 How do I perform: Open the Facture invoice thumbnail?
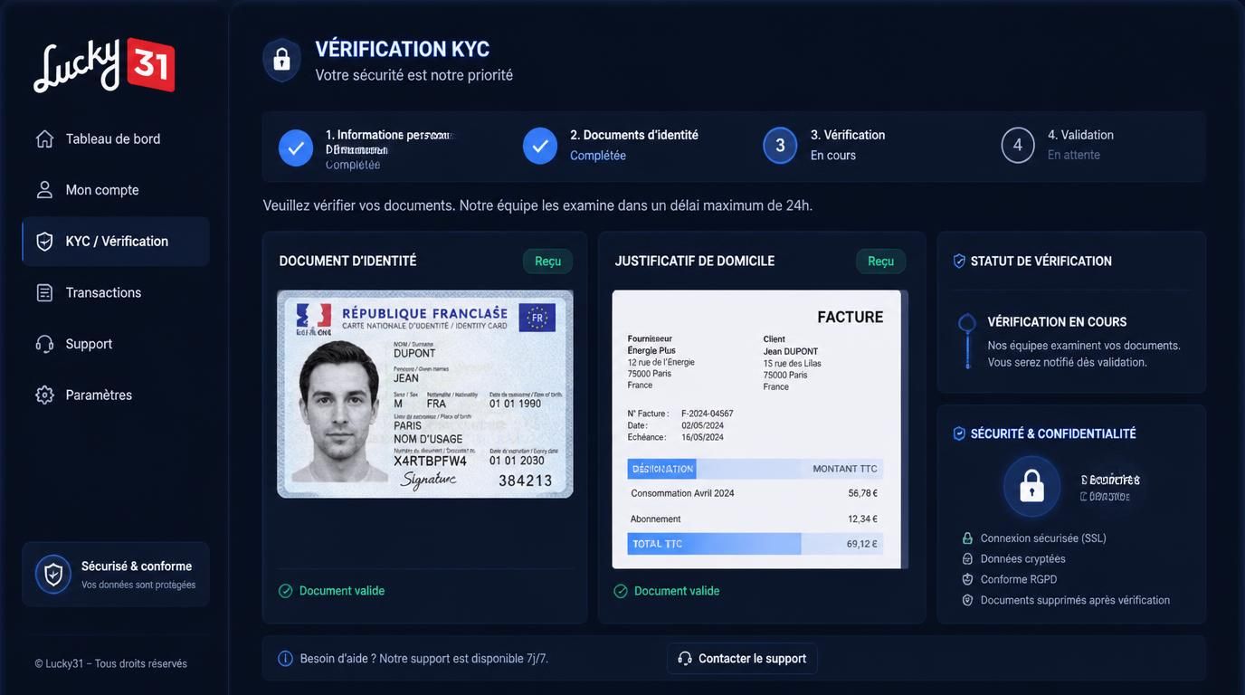[x=758, y=429]
